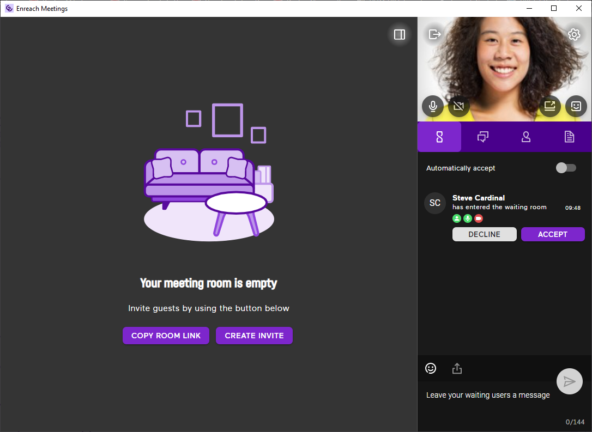Focus the waiting users message field
The height and width of the screenshot is (432, 592).
(488, 395)
